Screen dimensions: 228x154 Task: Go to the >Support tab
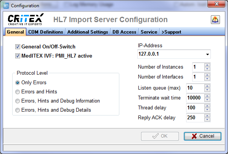pyautogui.click(x=172, y=32)
